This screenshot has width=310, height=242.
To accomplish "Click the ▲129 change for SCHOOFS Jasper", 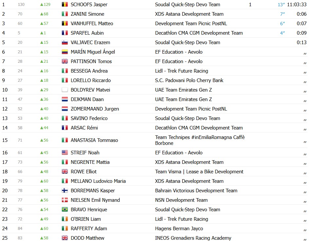I will [45, 5].
